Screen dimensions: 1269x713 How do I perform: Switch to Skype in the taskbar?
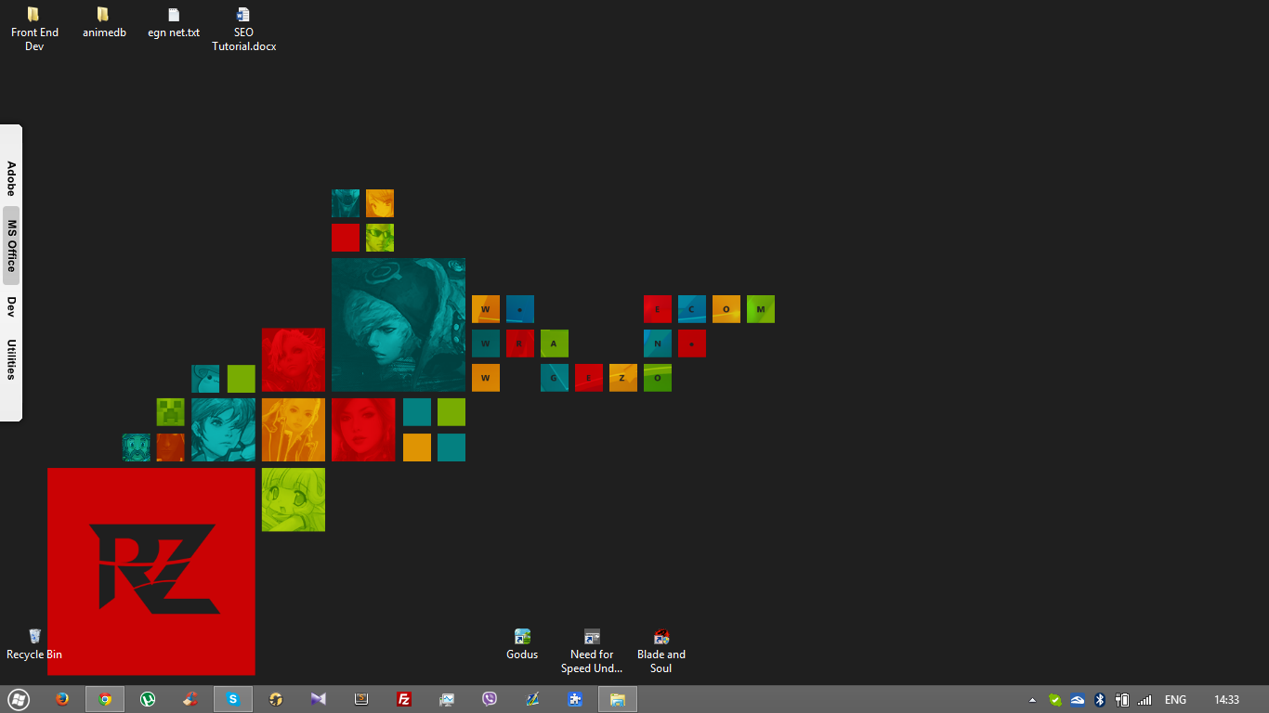point(233,699)
